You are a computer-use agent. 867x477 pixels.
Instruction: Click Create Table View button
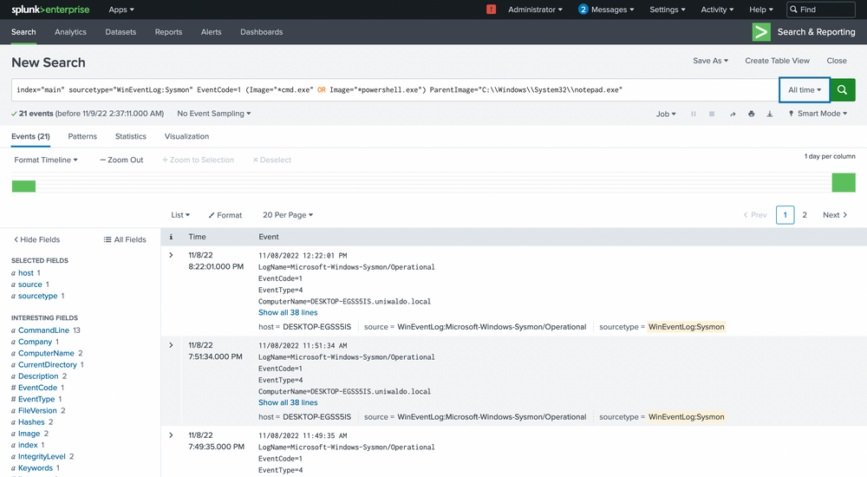(x=777, y=61)
